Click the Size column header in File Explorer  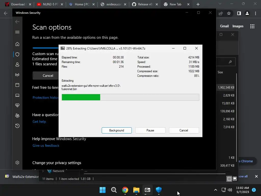click(x=220, y=72)
